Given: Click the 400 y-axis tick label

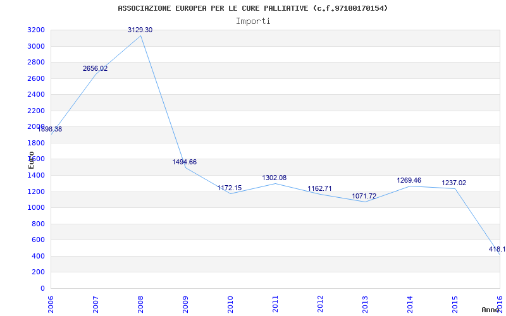Looking at the screenshot, I should 38,257.
